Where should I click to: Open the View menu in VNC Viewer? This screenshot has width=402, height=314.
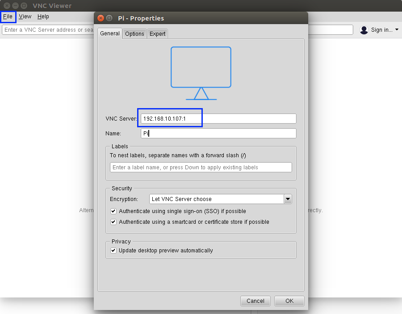pyautogui.click(x=25, y=17)
